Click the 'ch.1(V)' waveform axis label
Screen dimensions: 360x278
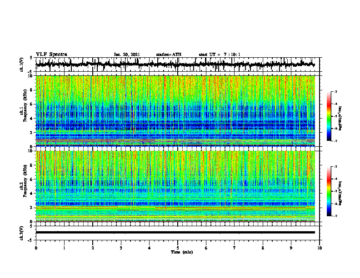21,65
